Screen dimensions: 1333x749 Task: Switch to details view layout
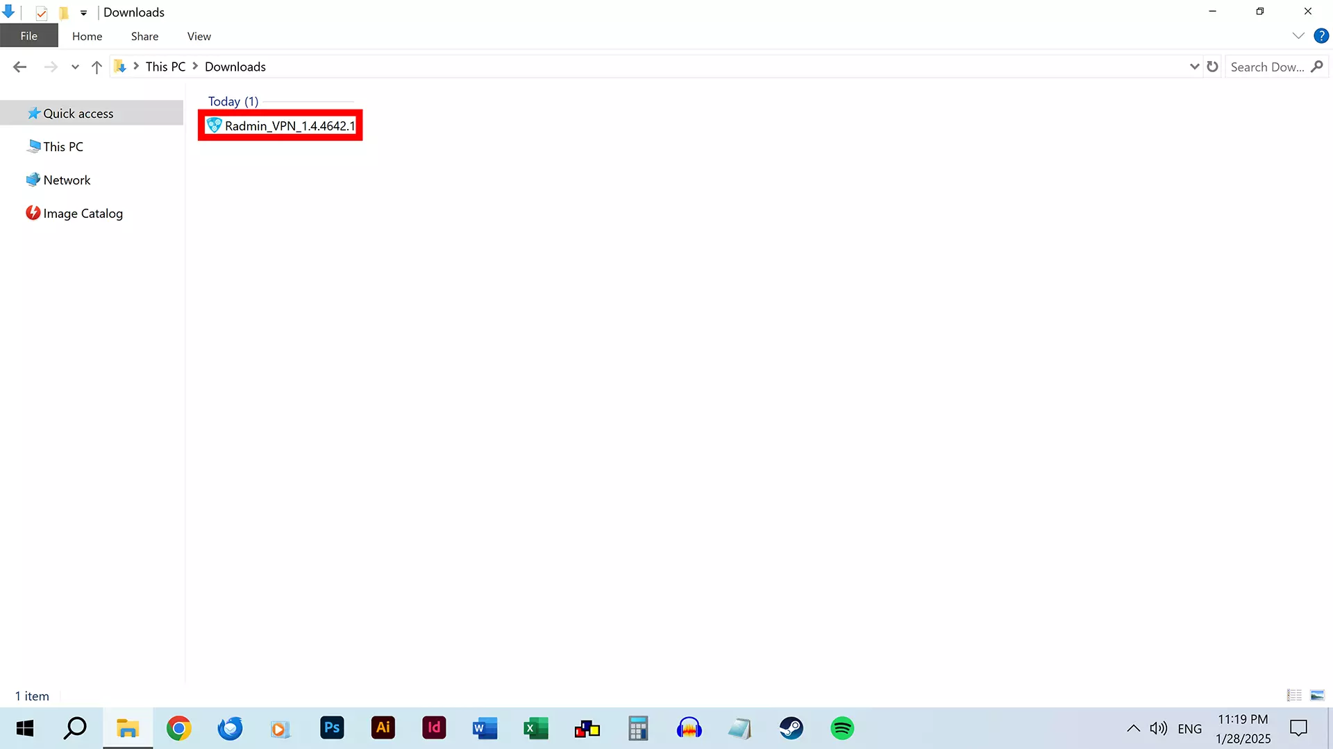1294,696
